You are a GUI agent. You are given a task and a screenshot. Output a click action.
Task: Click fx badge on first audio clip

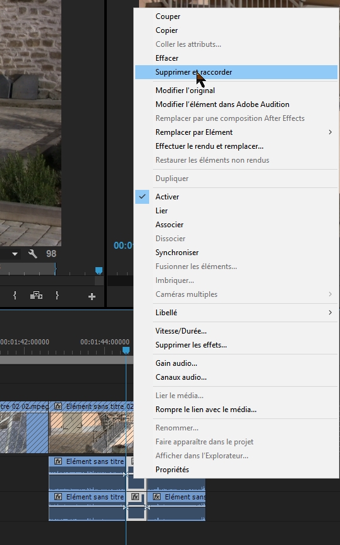click(58, 461)
